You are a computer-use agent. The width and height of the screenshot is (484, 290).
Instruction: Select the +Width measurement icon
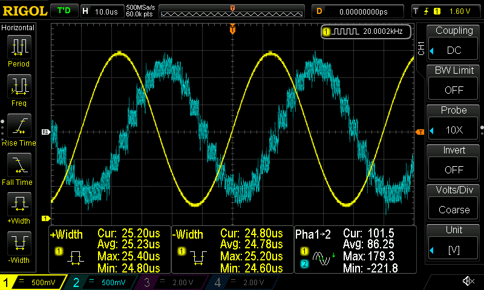pos(18,205)
